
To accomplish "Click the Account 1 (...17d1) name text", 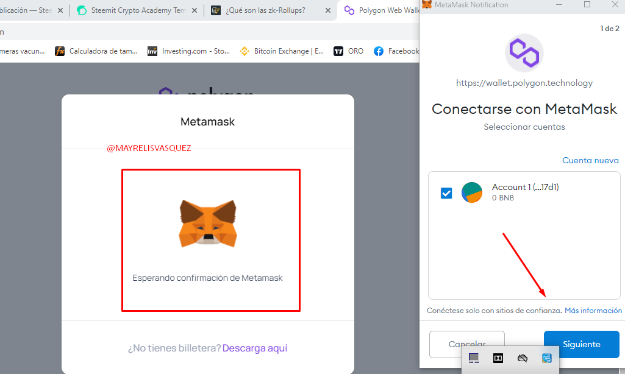I will 525,187.
